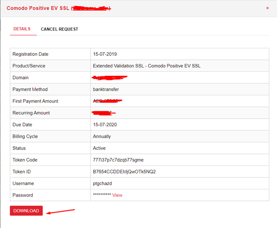Click the Comodo Positive EV SSL title
The height and width of the screenshot is (228, 277).
coord(38,8)
